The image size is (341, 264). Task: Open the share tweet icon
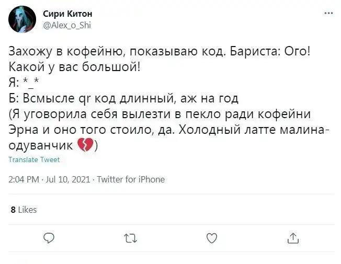(x=292, y=238)
